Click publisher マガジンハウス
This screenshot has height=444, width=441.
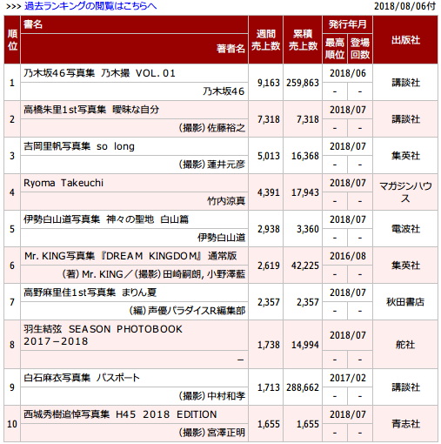point(405,192)
